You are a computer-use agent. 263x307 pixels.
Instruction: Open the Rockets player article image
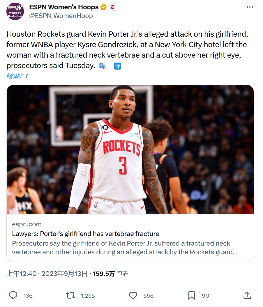130,150
